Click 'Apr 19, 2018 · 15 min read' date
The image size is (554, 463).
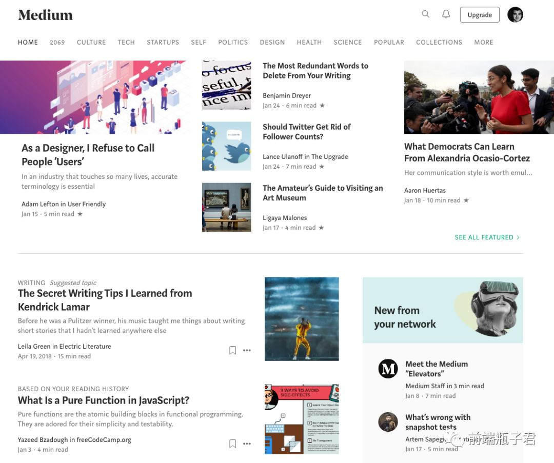click(x=54, y=356)
